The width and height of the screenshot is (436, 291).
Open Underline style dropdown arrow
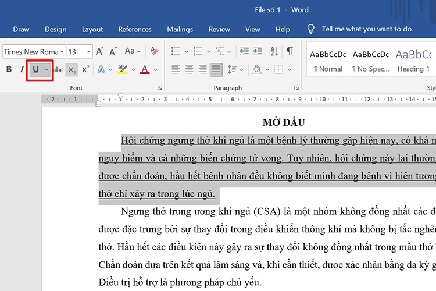[47, 70]
